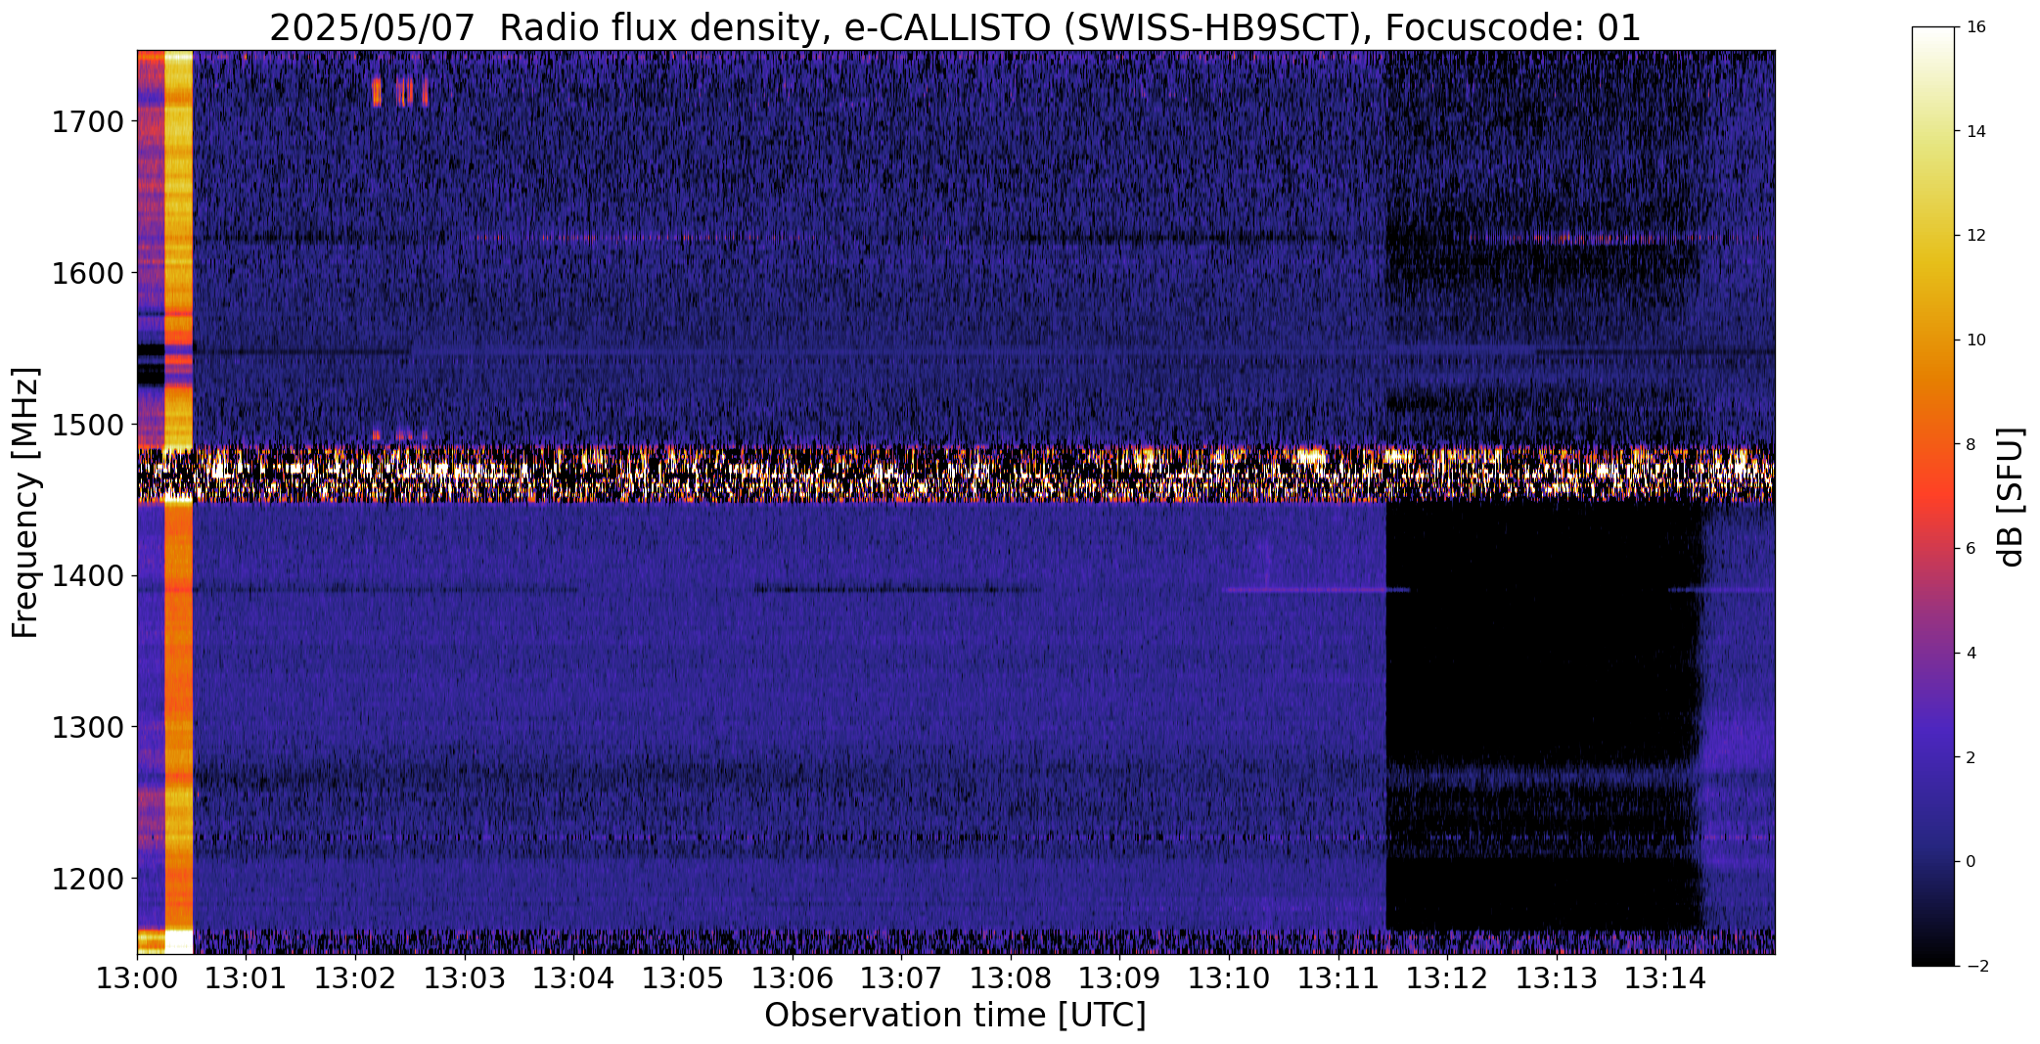
Task: Click the 'Observation time [UTC]' axis label
Action: (x=955, y=1016)
